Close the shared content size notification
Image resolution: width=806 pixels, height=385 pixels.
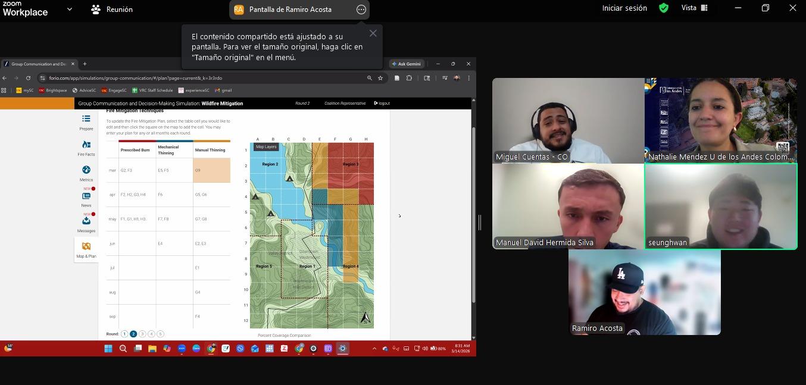373,33
